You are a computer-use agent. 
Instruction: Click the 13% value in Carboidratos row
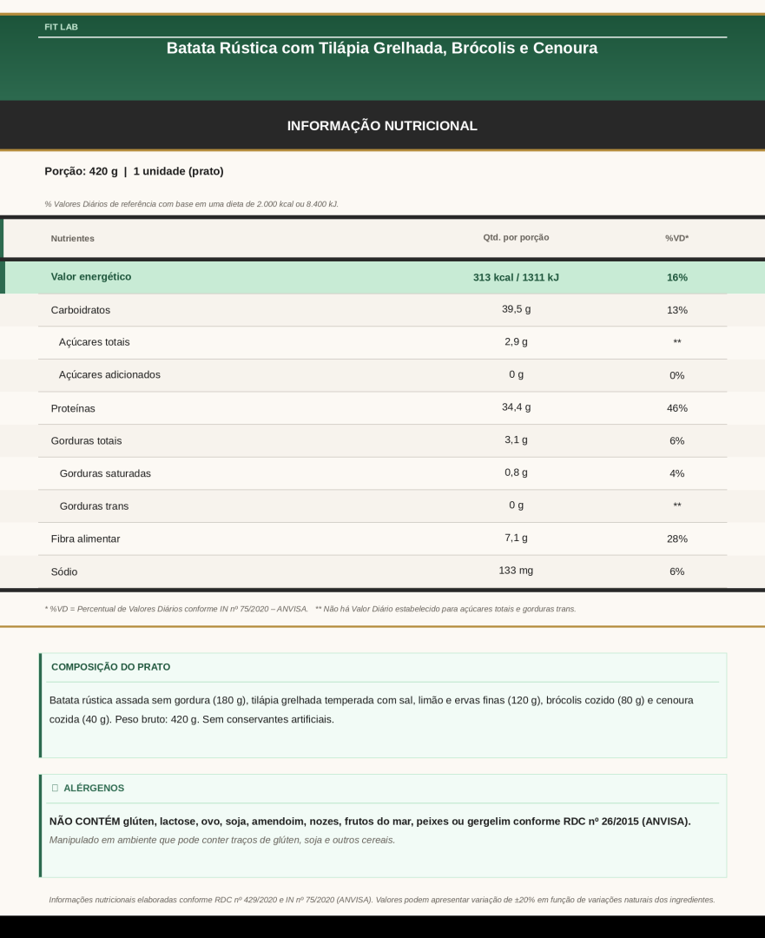tap(676, 310)
